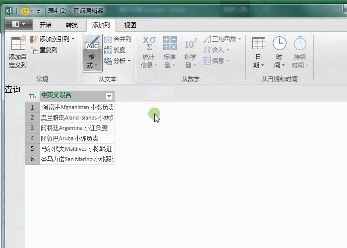Open the 时间 (time) clock menu

coord(280,53)
